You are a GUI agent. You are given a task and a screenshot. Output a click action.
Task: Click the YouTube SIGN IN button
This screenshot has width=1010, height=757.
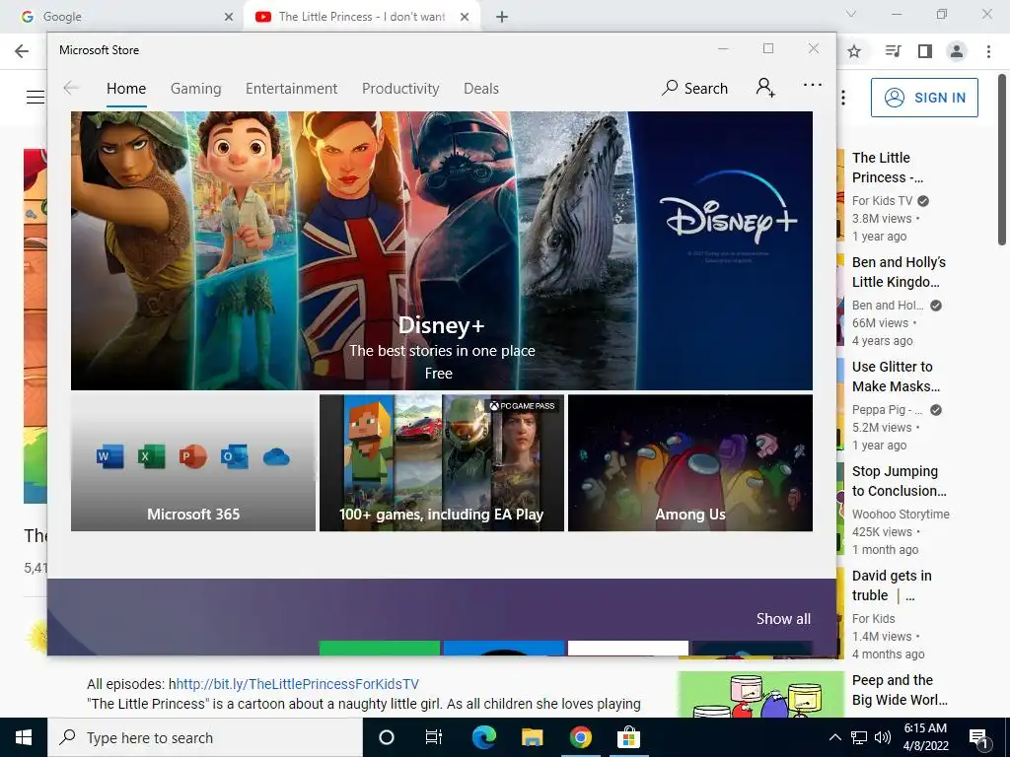924,98
